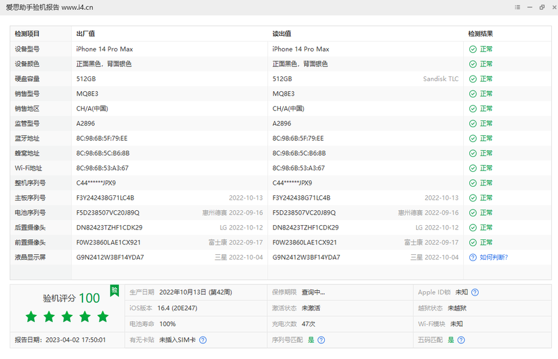558x359 pixels.
Task: Select F3Y242438G71LC4B in the 出厂值 column
Action: pos(105,198)
